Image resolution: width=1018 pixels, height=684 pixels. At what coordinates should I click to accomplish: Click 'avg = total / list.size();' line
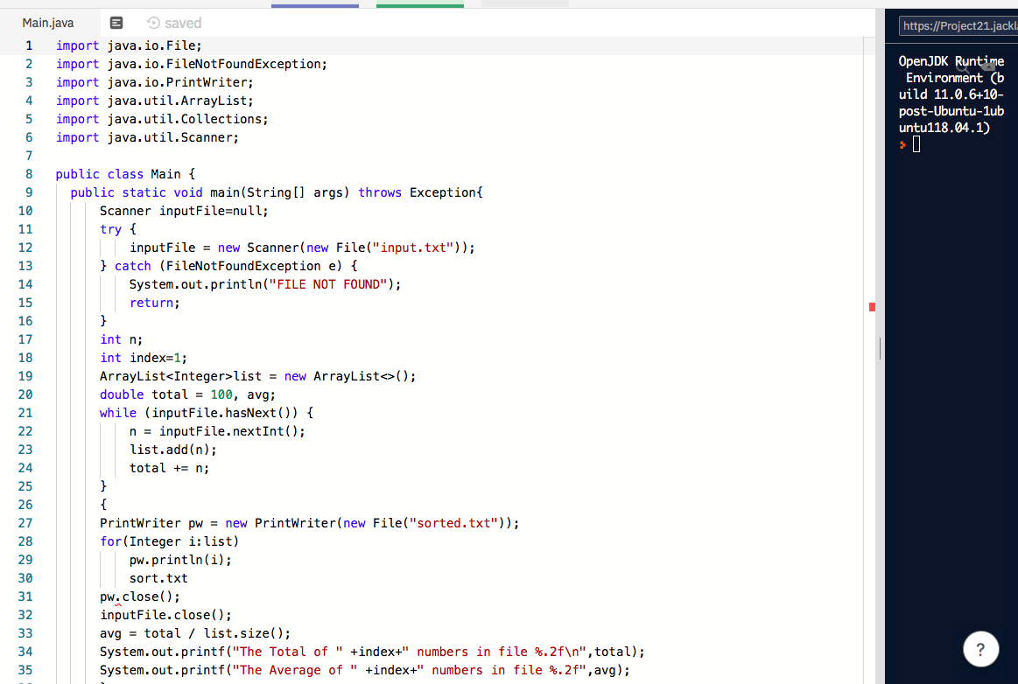[x=195, y=634]
